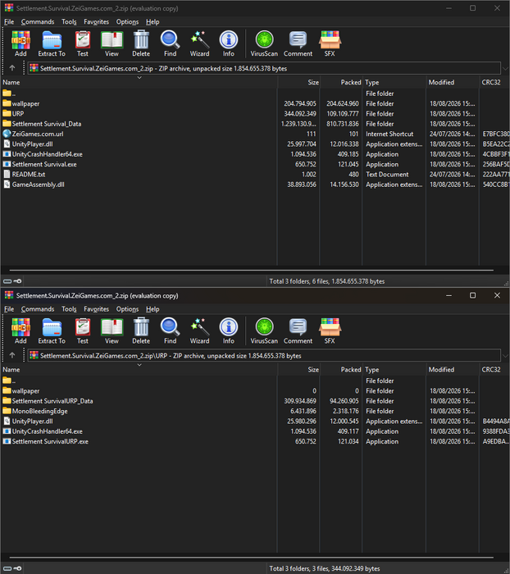The width and height of the screenshot is (510, 574).
Task: Sort by CRC32 column in bottom window
Action: point(494,370)
